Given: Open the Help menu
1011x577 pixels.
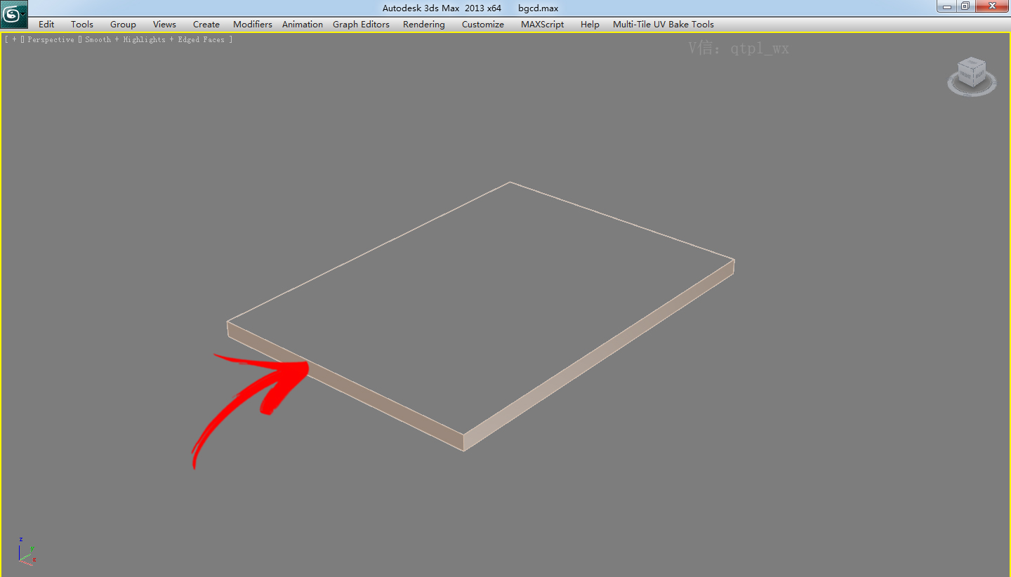Looking at the screenshot, I should pyautogui.click(x=590, y=24).
